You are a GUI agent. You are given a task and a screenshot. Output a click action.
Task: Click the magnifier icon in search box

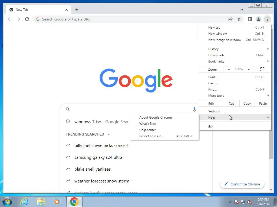pos(68,109)
